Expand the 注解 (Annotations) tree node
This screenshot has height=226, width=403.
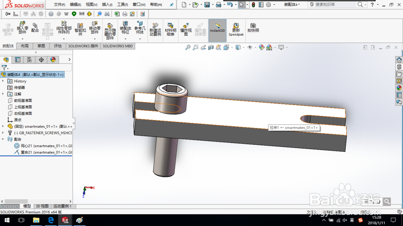(x=3, y=94)
